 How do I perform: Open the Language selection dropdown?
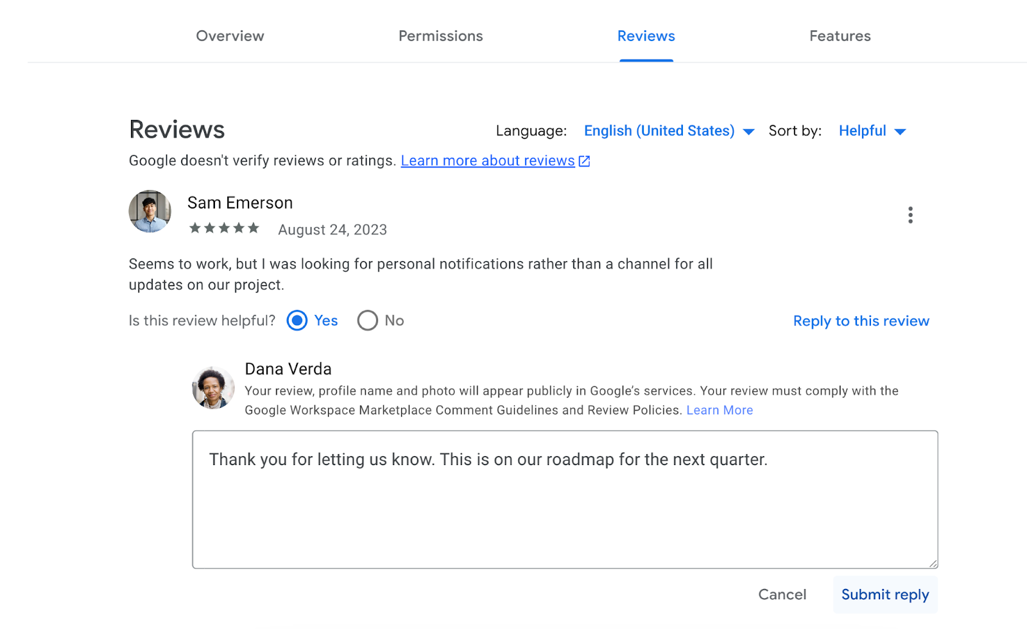click(659, 130)
